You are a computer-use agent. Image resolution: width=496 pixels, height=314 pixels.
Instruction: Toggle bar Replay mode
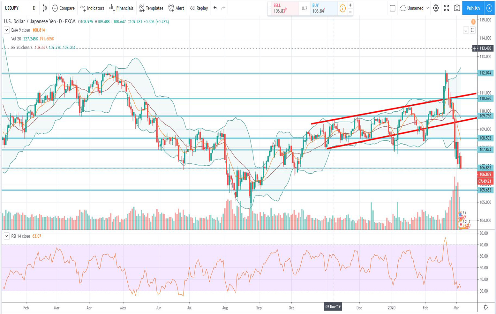point(199,8)
